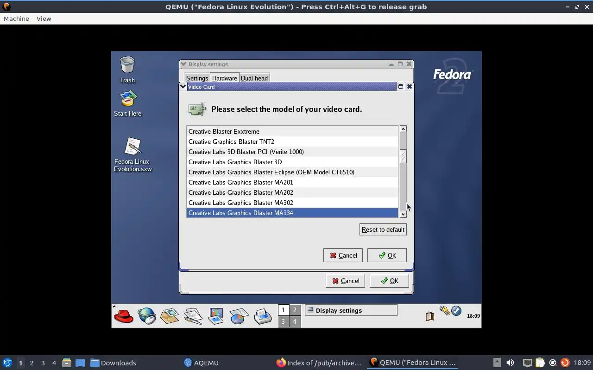
Task: Click the Fedora panel clock 18:09
Action: [473, 316]
